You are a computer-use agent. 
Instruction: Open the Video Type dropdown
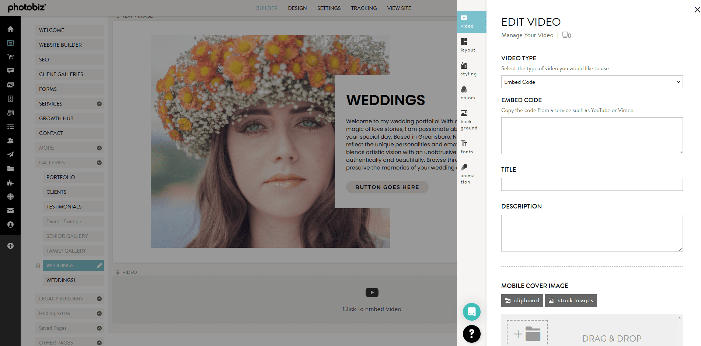(592, 82)
